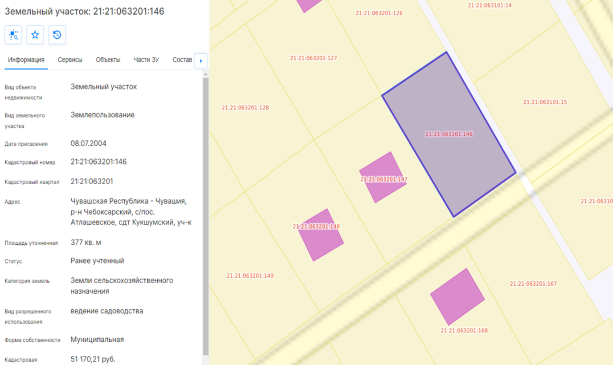Select pink building on parcel 21:21:063201:168
This screenshot has height=365, width=613.
pos(457,296)
